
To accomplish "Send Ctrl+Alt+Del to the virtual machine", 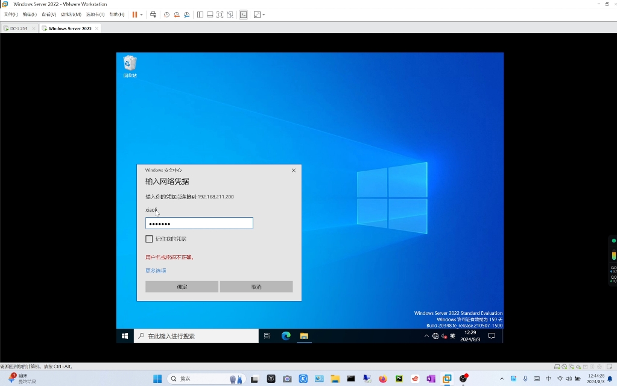I will pyautogui.click(x=153, y=14).
